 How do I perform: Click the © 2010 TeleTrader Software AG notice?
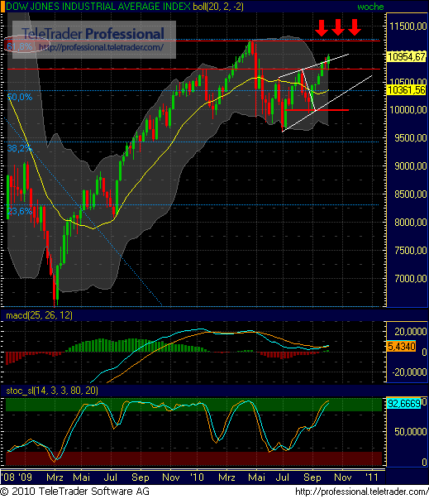click(75, 491)
